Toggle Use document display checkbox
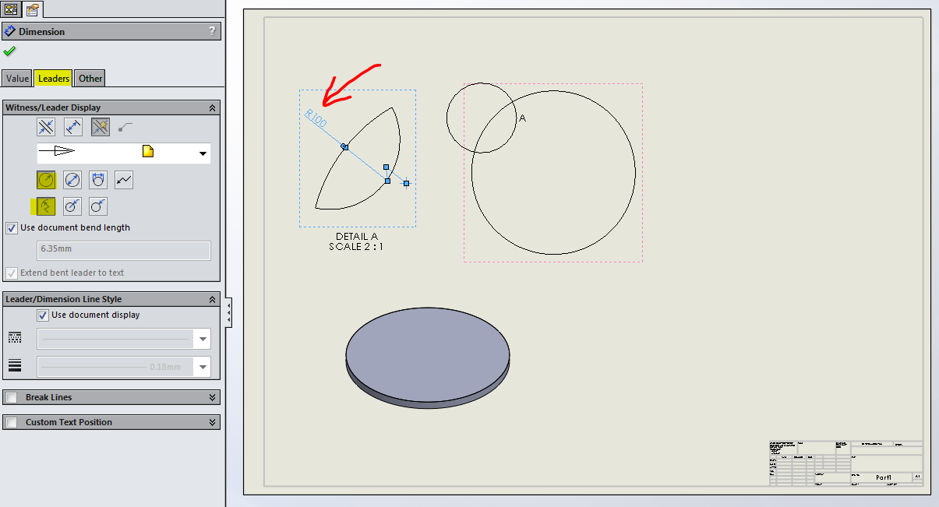The image size is (939, 507). click(43, 315)
